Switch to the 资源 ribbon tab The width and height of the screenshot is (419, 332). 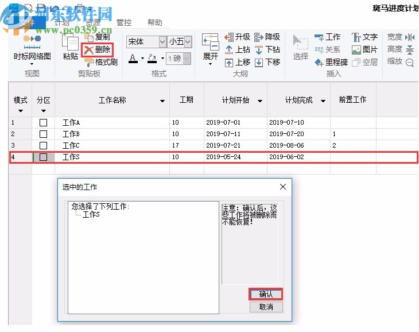click(x=93, y=22)
